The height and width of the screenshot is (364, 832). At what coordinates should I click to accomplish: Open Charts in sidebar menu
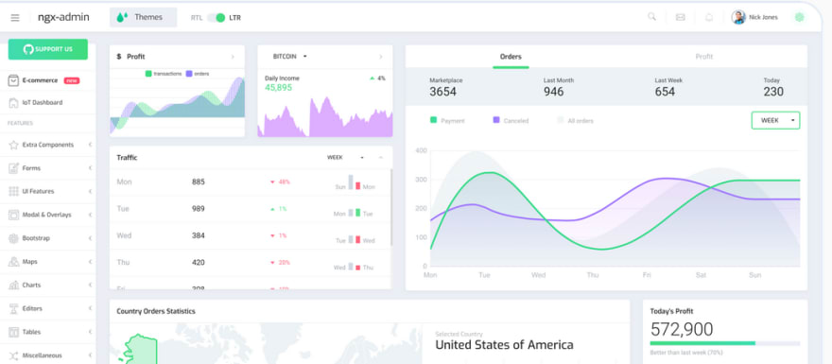[x=48, y=285]
